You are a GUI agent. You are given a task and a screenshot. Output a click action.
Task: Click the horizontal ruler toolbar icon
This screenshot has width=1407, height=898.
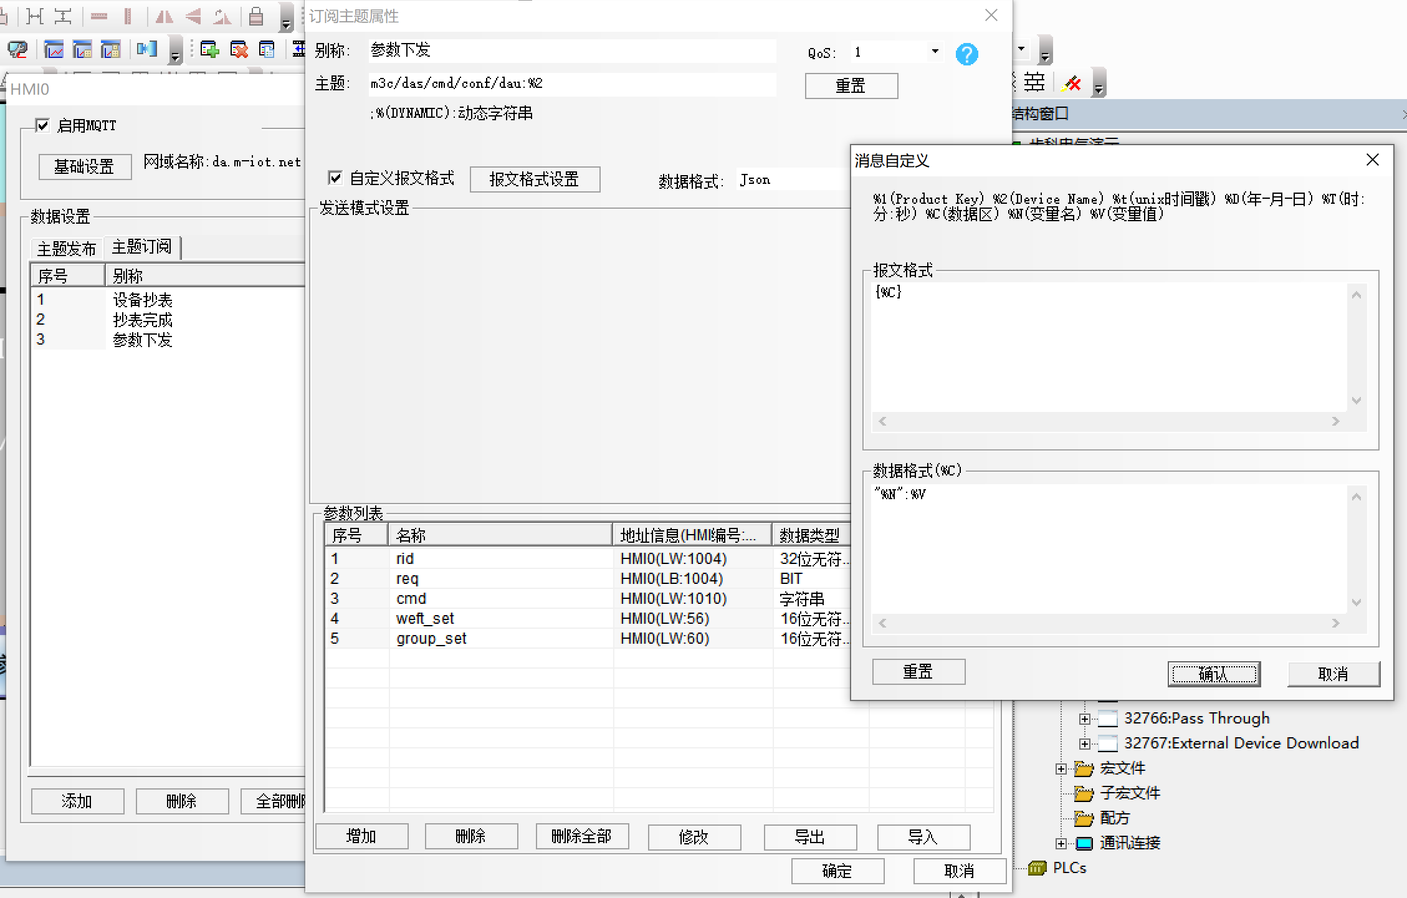point(99,16)
